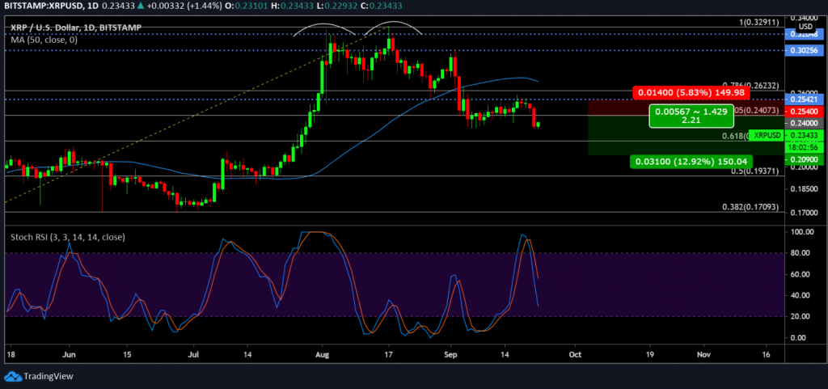Click the USD currency label on price axis

coord(805,27)
